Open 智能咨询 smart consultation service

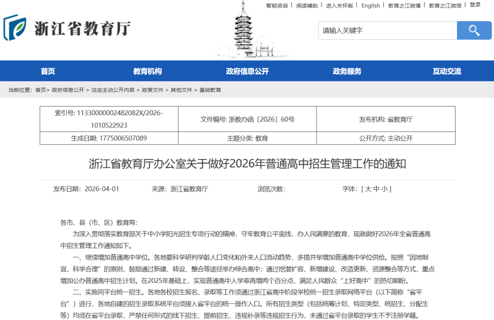tap(276, 6)
